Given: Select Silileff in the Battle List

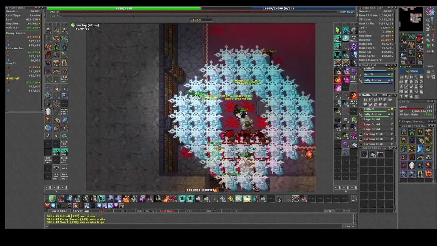Looking at the screenshot, I should click(376, 110).
